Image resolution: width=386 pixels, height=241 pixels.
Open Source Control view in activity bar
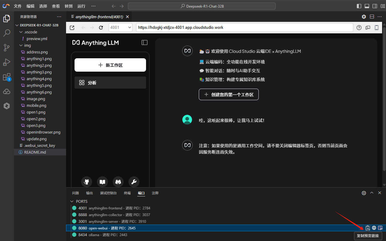pos(7,48)
